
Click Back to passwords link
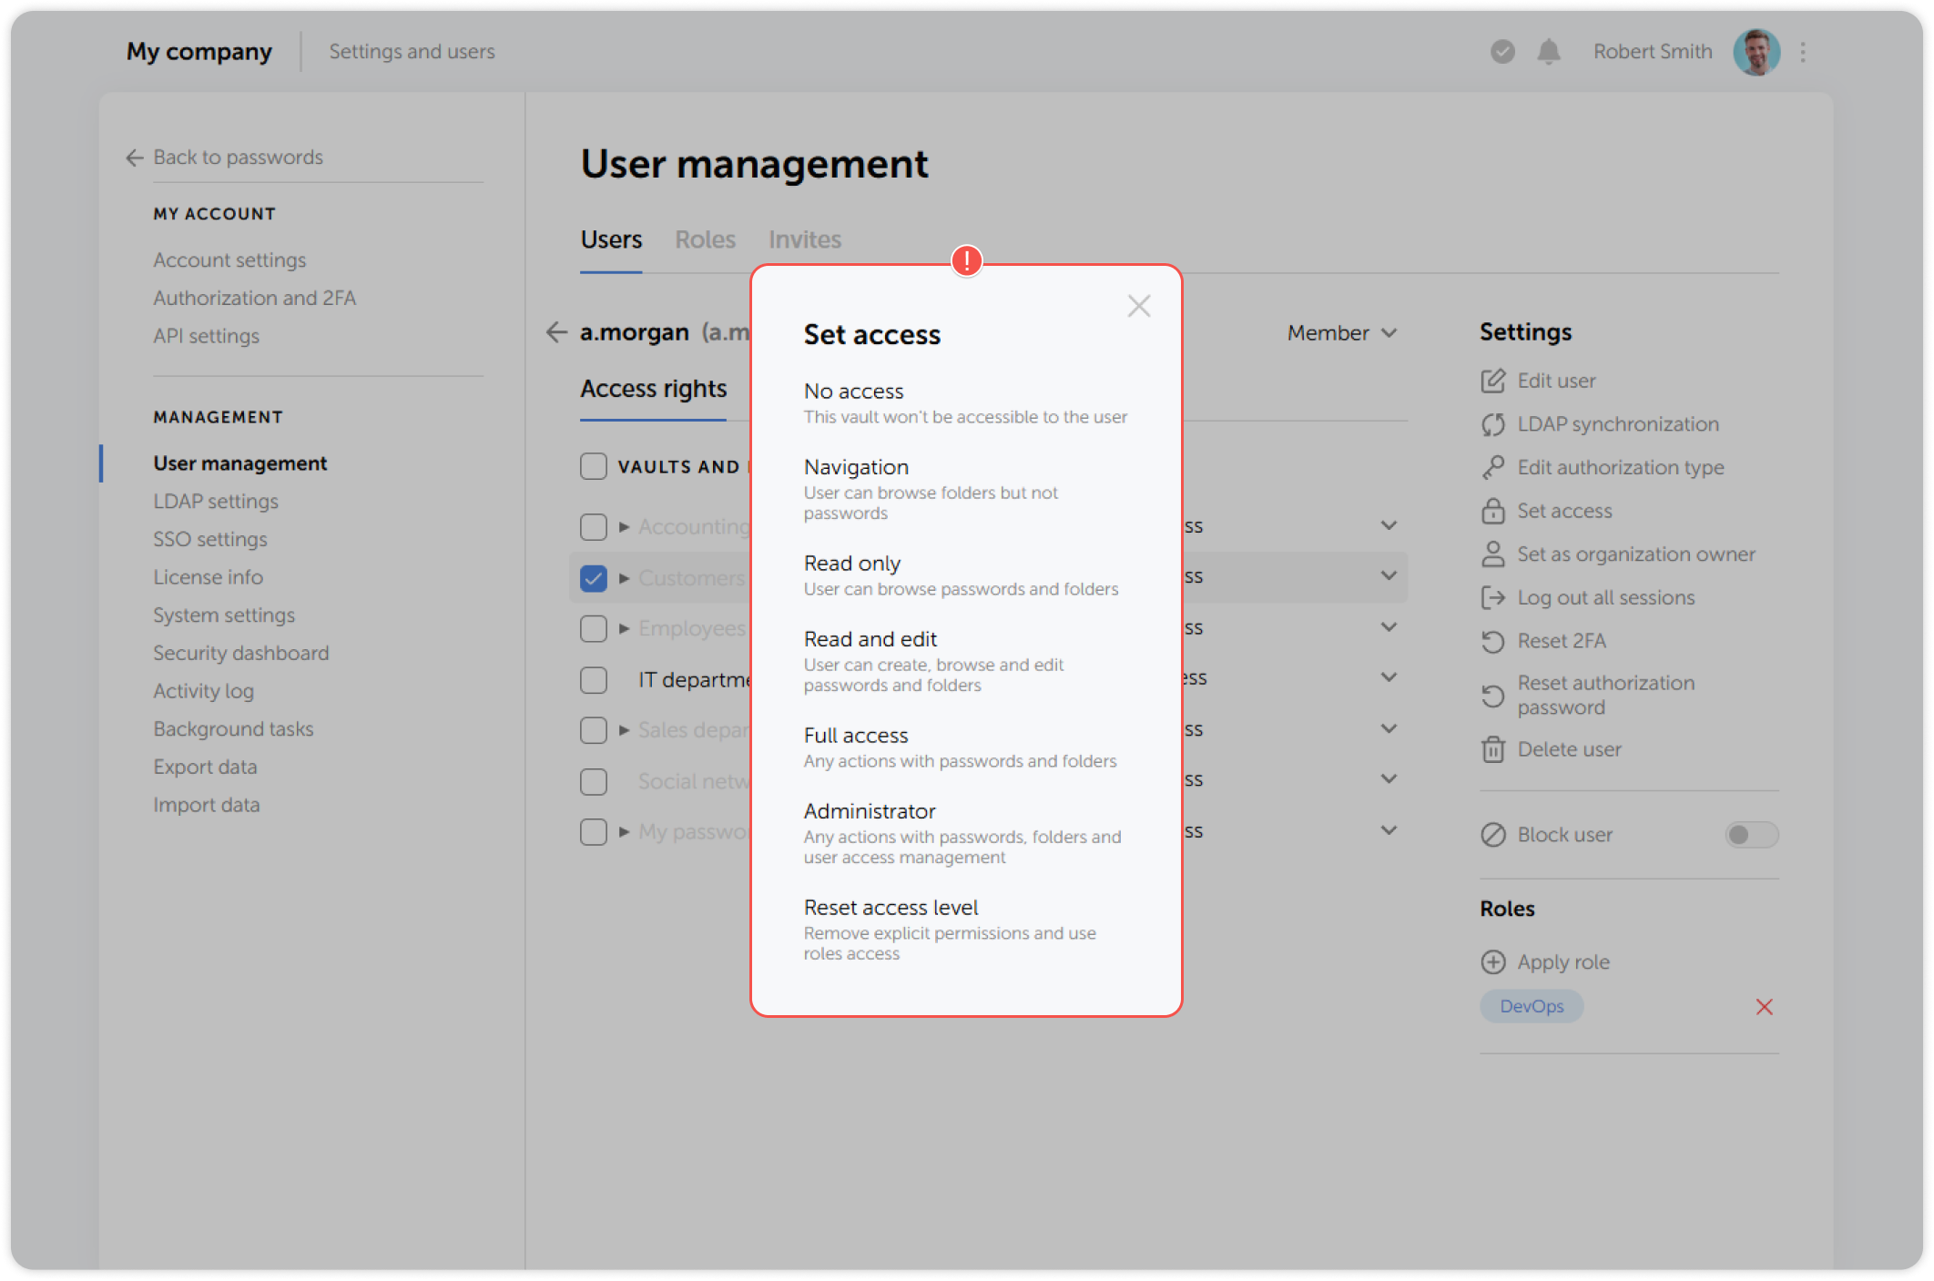[238, 157]
